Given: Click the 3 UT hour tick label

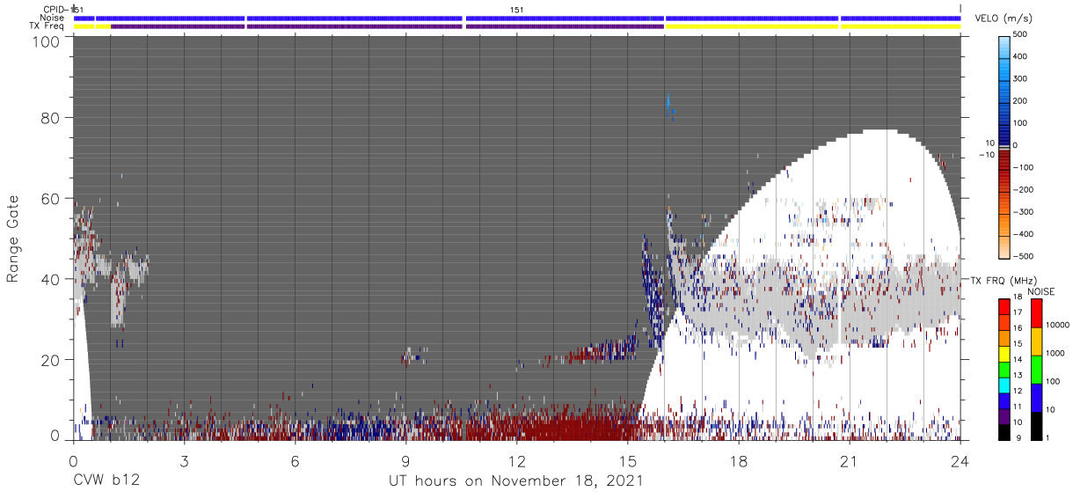Looking at the screenshot, I should (184, 460).
